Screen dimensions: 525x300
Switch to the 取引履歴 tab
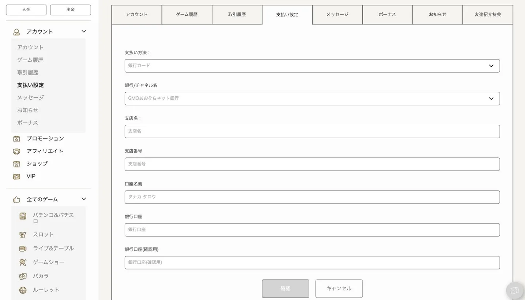click(x=237, y=15)
